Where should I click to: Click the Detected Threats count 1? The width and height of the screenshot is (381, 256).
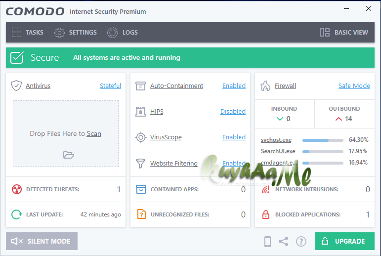click(x=119, y=189)
